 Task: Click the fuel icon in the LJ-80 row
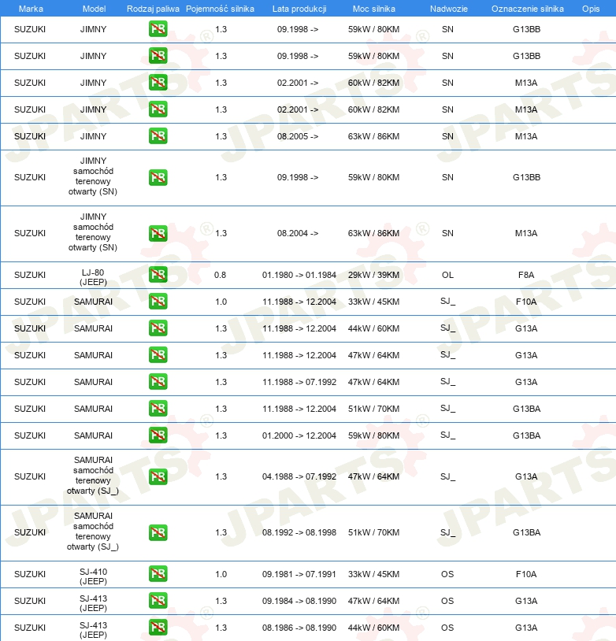click(x=158, y=275)
